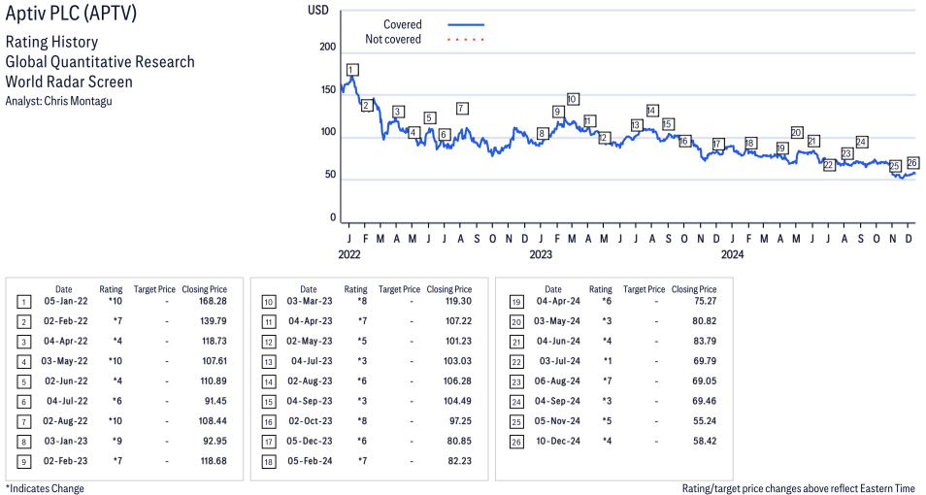Click the Target Price header in the first table
The height and width of the screenshot is (495, 926).
[x=154, y=289]
